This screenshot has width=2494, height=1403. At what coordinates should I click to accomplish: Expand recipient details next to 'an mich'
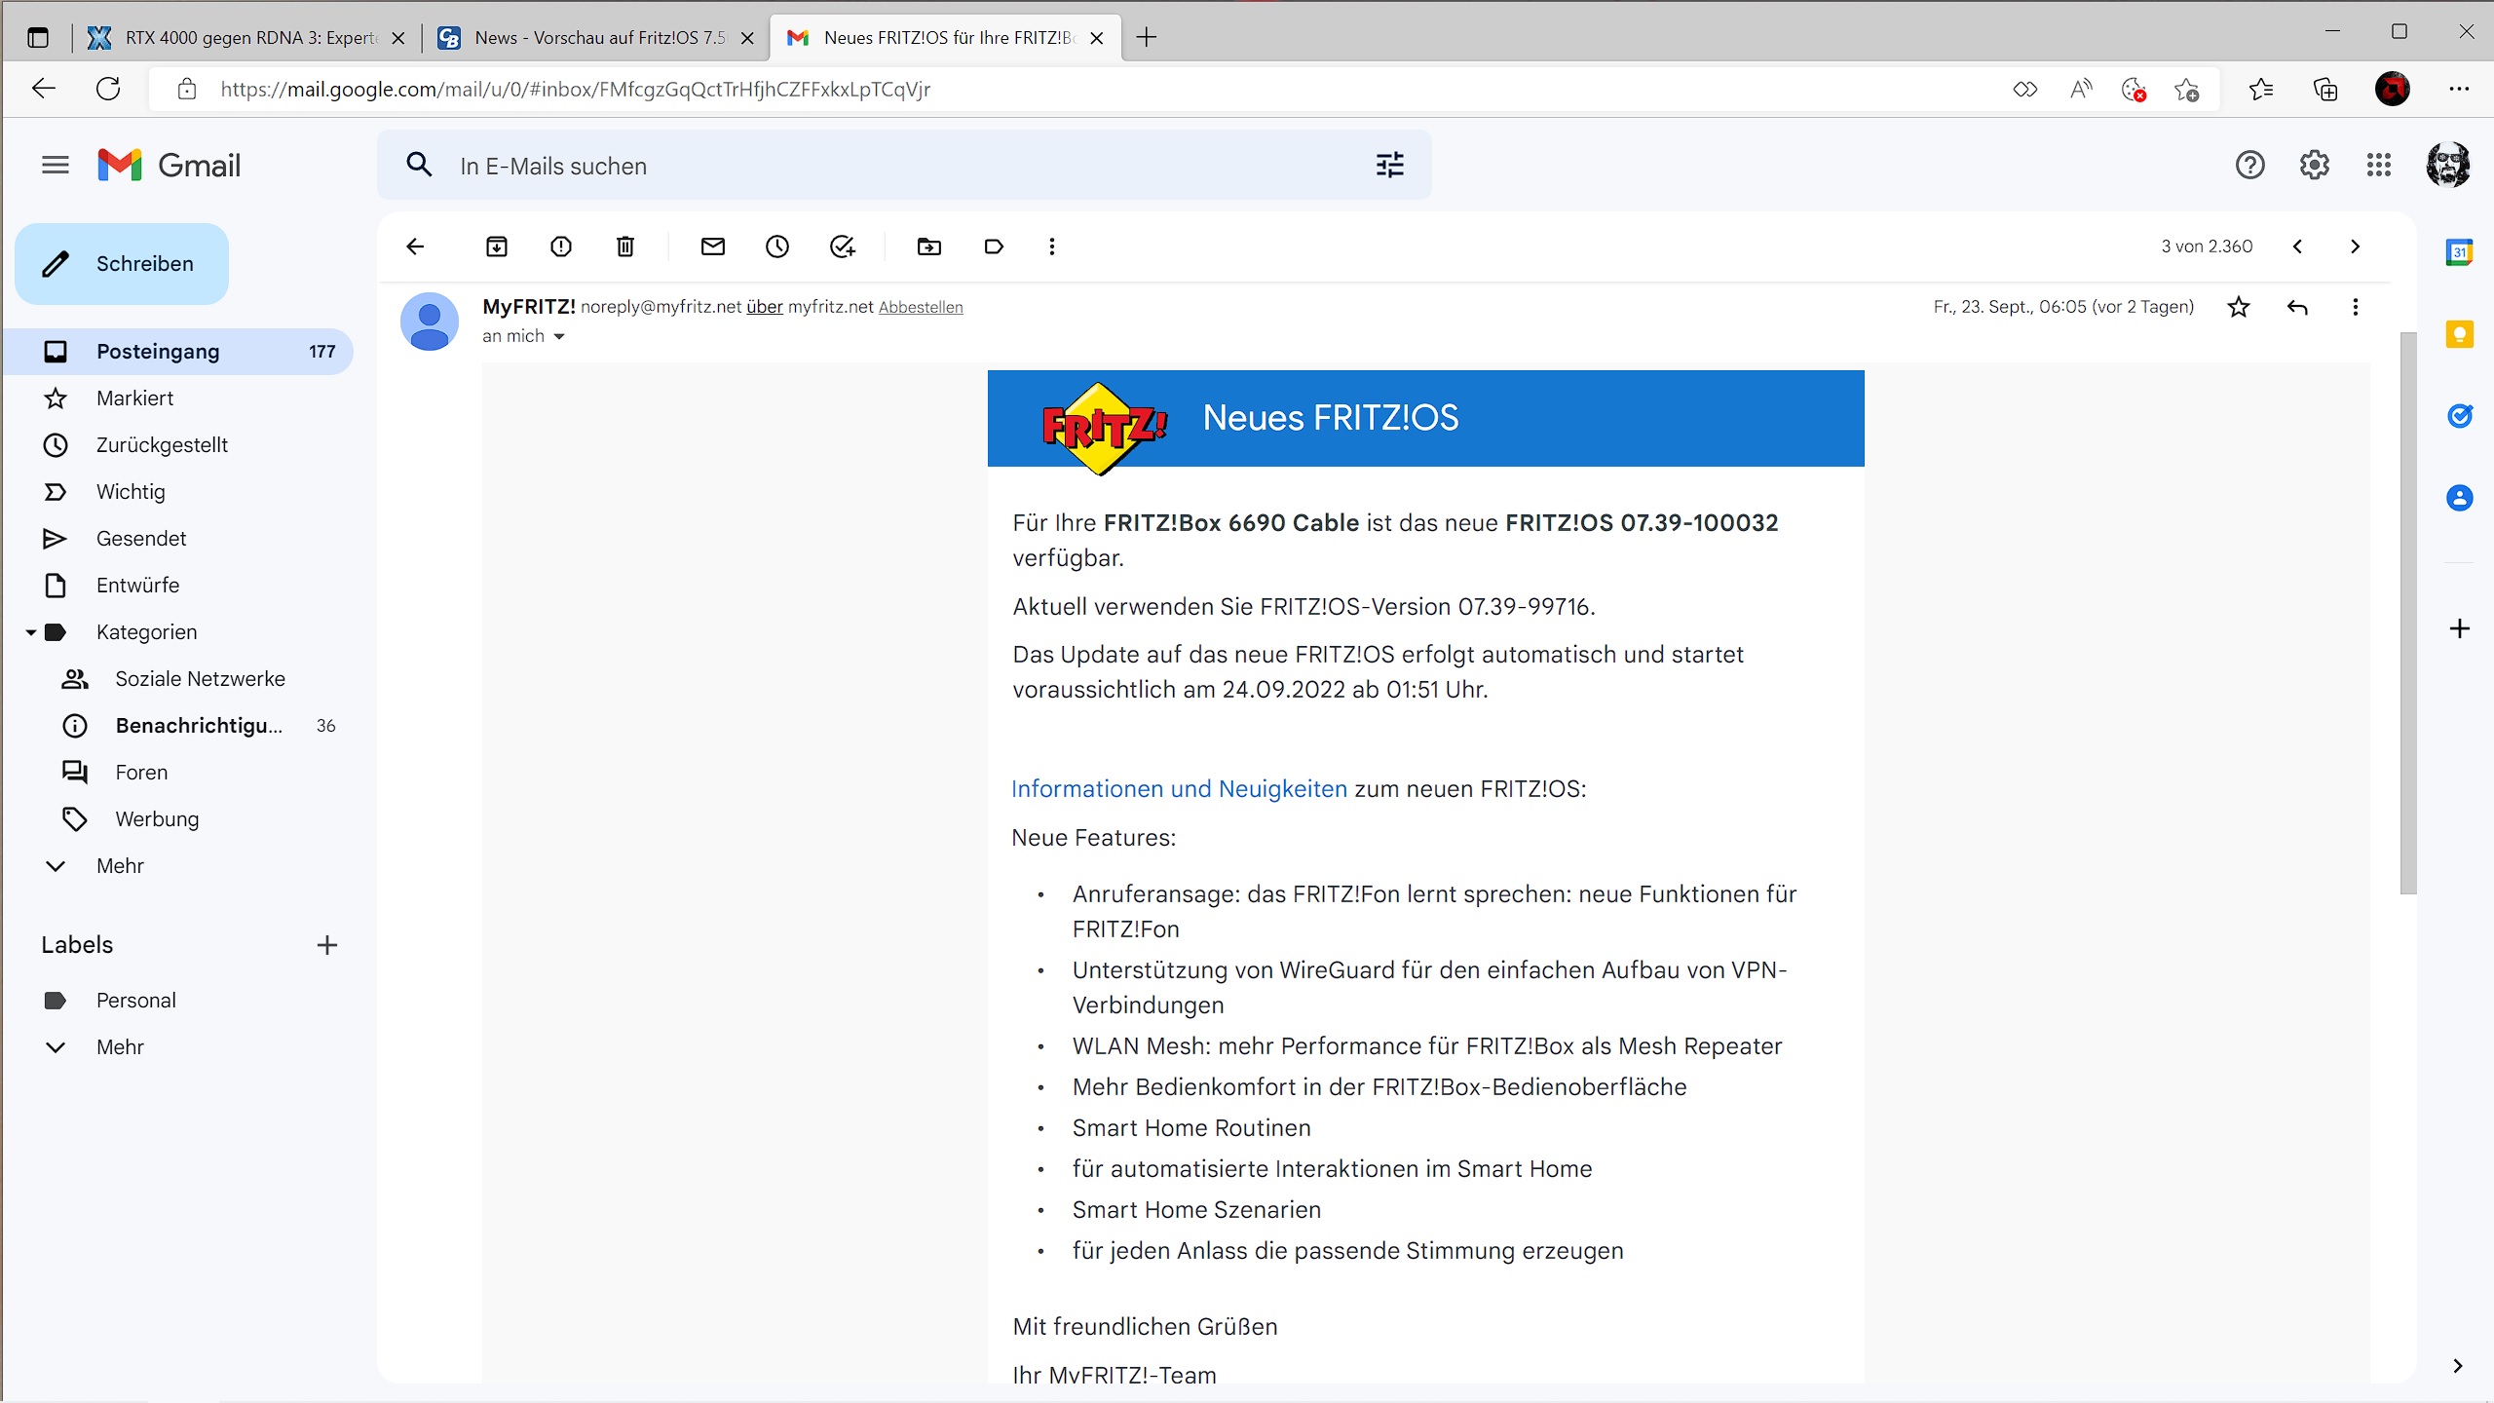click(x=559, y=336)
